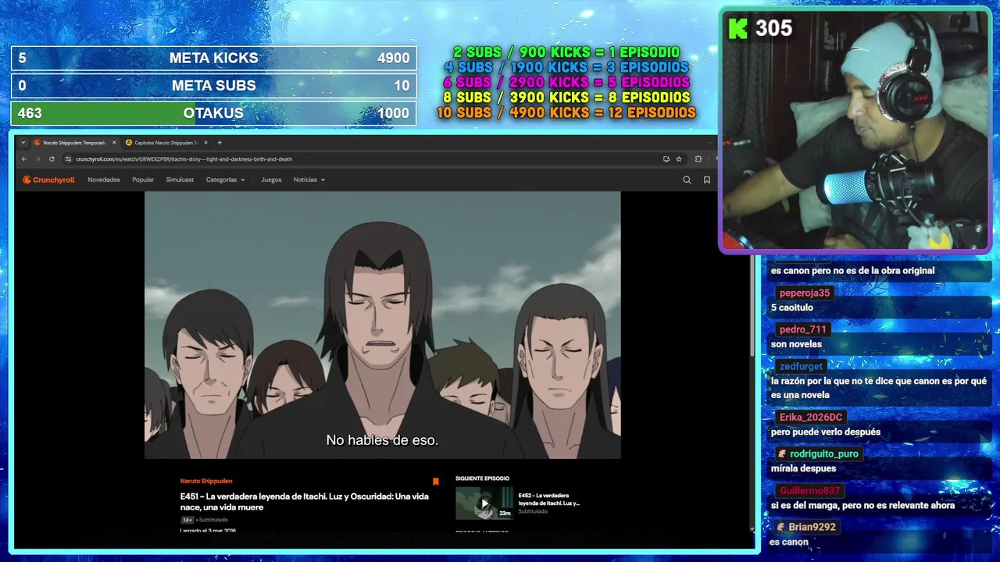Image resolution: width=1000 pixels, height=562 pixels.
Task: Click chat user rodriguito_puro
Action: click(x=817, y=454)
